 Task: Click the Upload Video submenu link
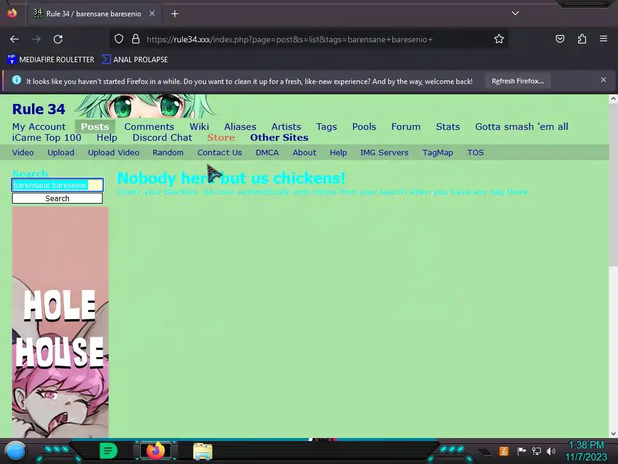click(113, 153)
